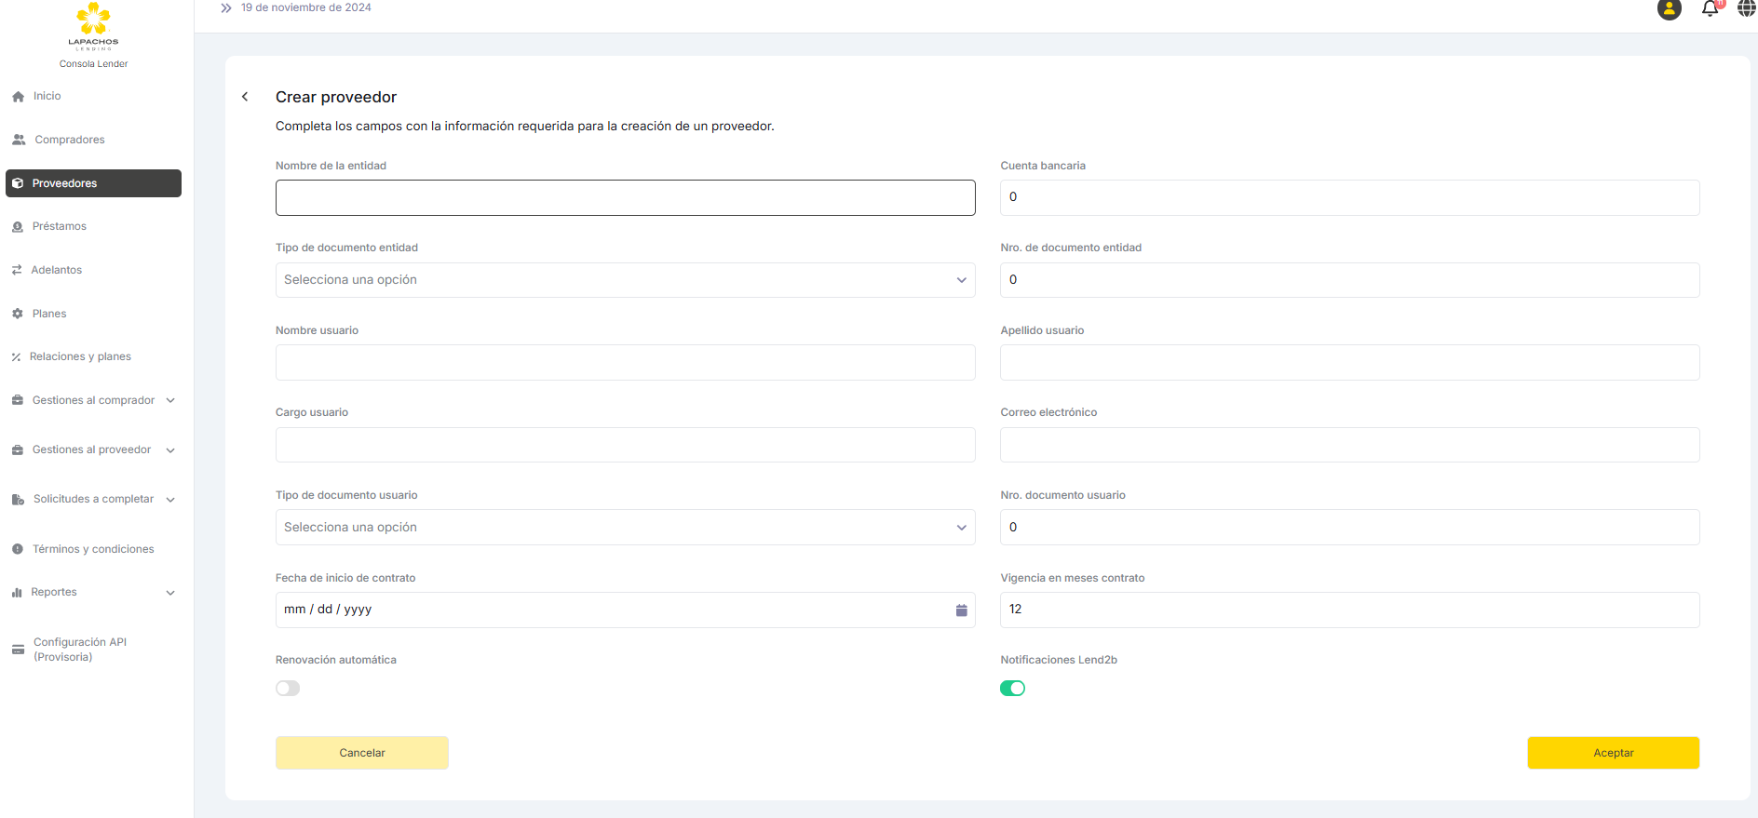The image size is (1758, 818).
Task: Open the Tipo de documento entidad dropdown
Action: pyautogui.click(x=625, y=280)
